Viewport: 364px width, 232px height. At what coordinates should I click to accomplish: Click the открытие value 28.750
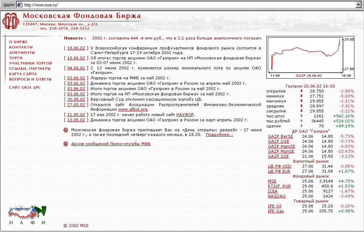(x=317, y=91)
